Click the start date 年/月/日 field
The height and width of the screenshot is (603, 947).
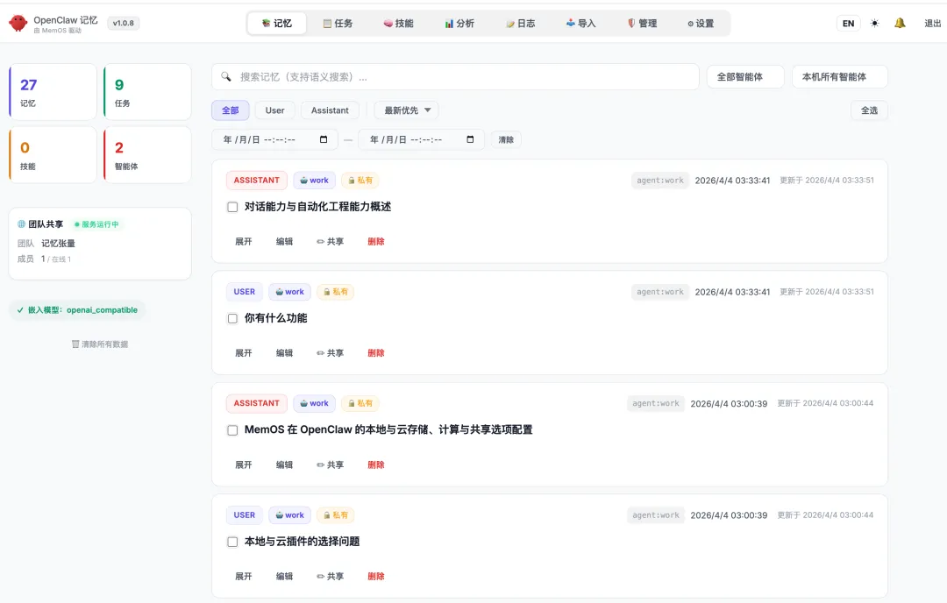click(x=274, y=139)
